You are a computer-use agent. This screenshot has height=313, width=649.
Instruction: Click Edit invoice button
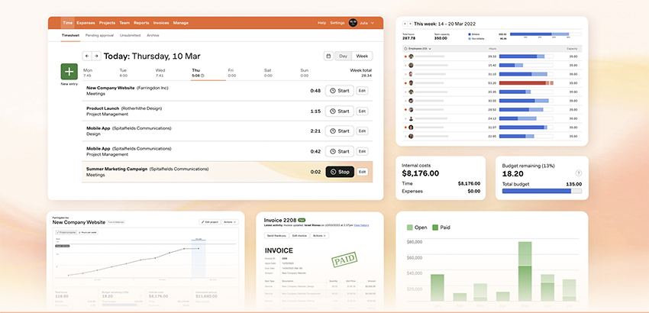pyautogui.click(x=299, y=236)
